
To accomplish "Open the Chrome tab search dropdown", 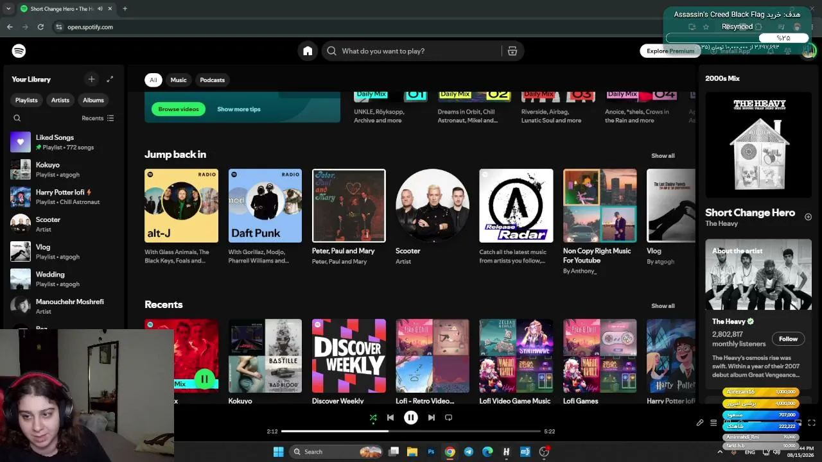I will tap(8, 9).
